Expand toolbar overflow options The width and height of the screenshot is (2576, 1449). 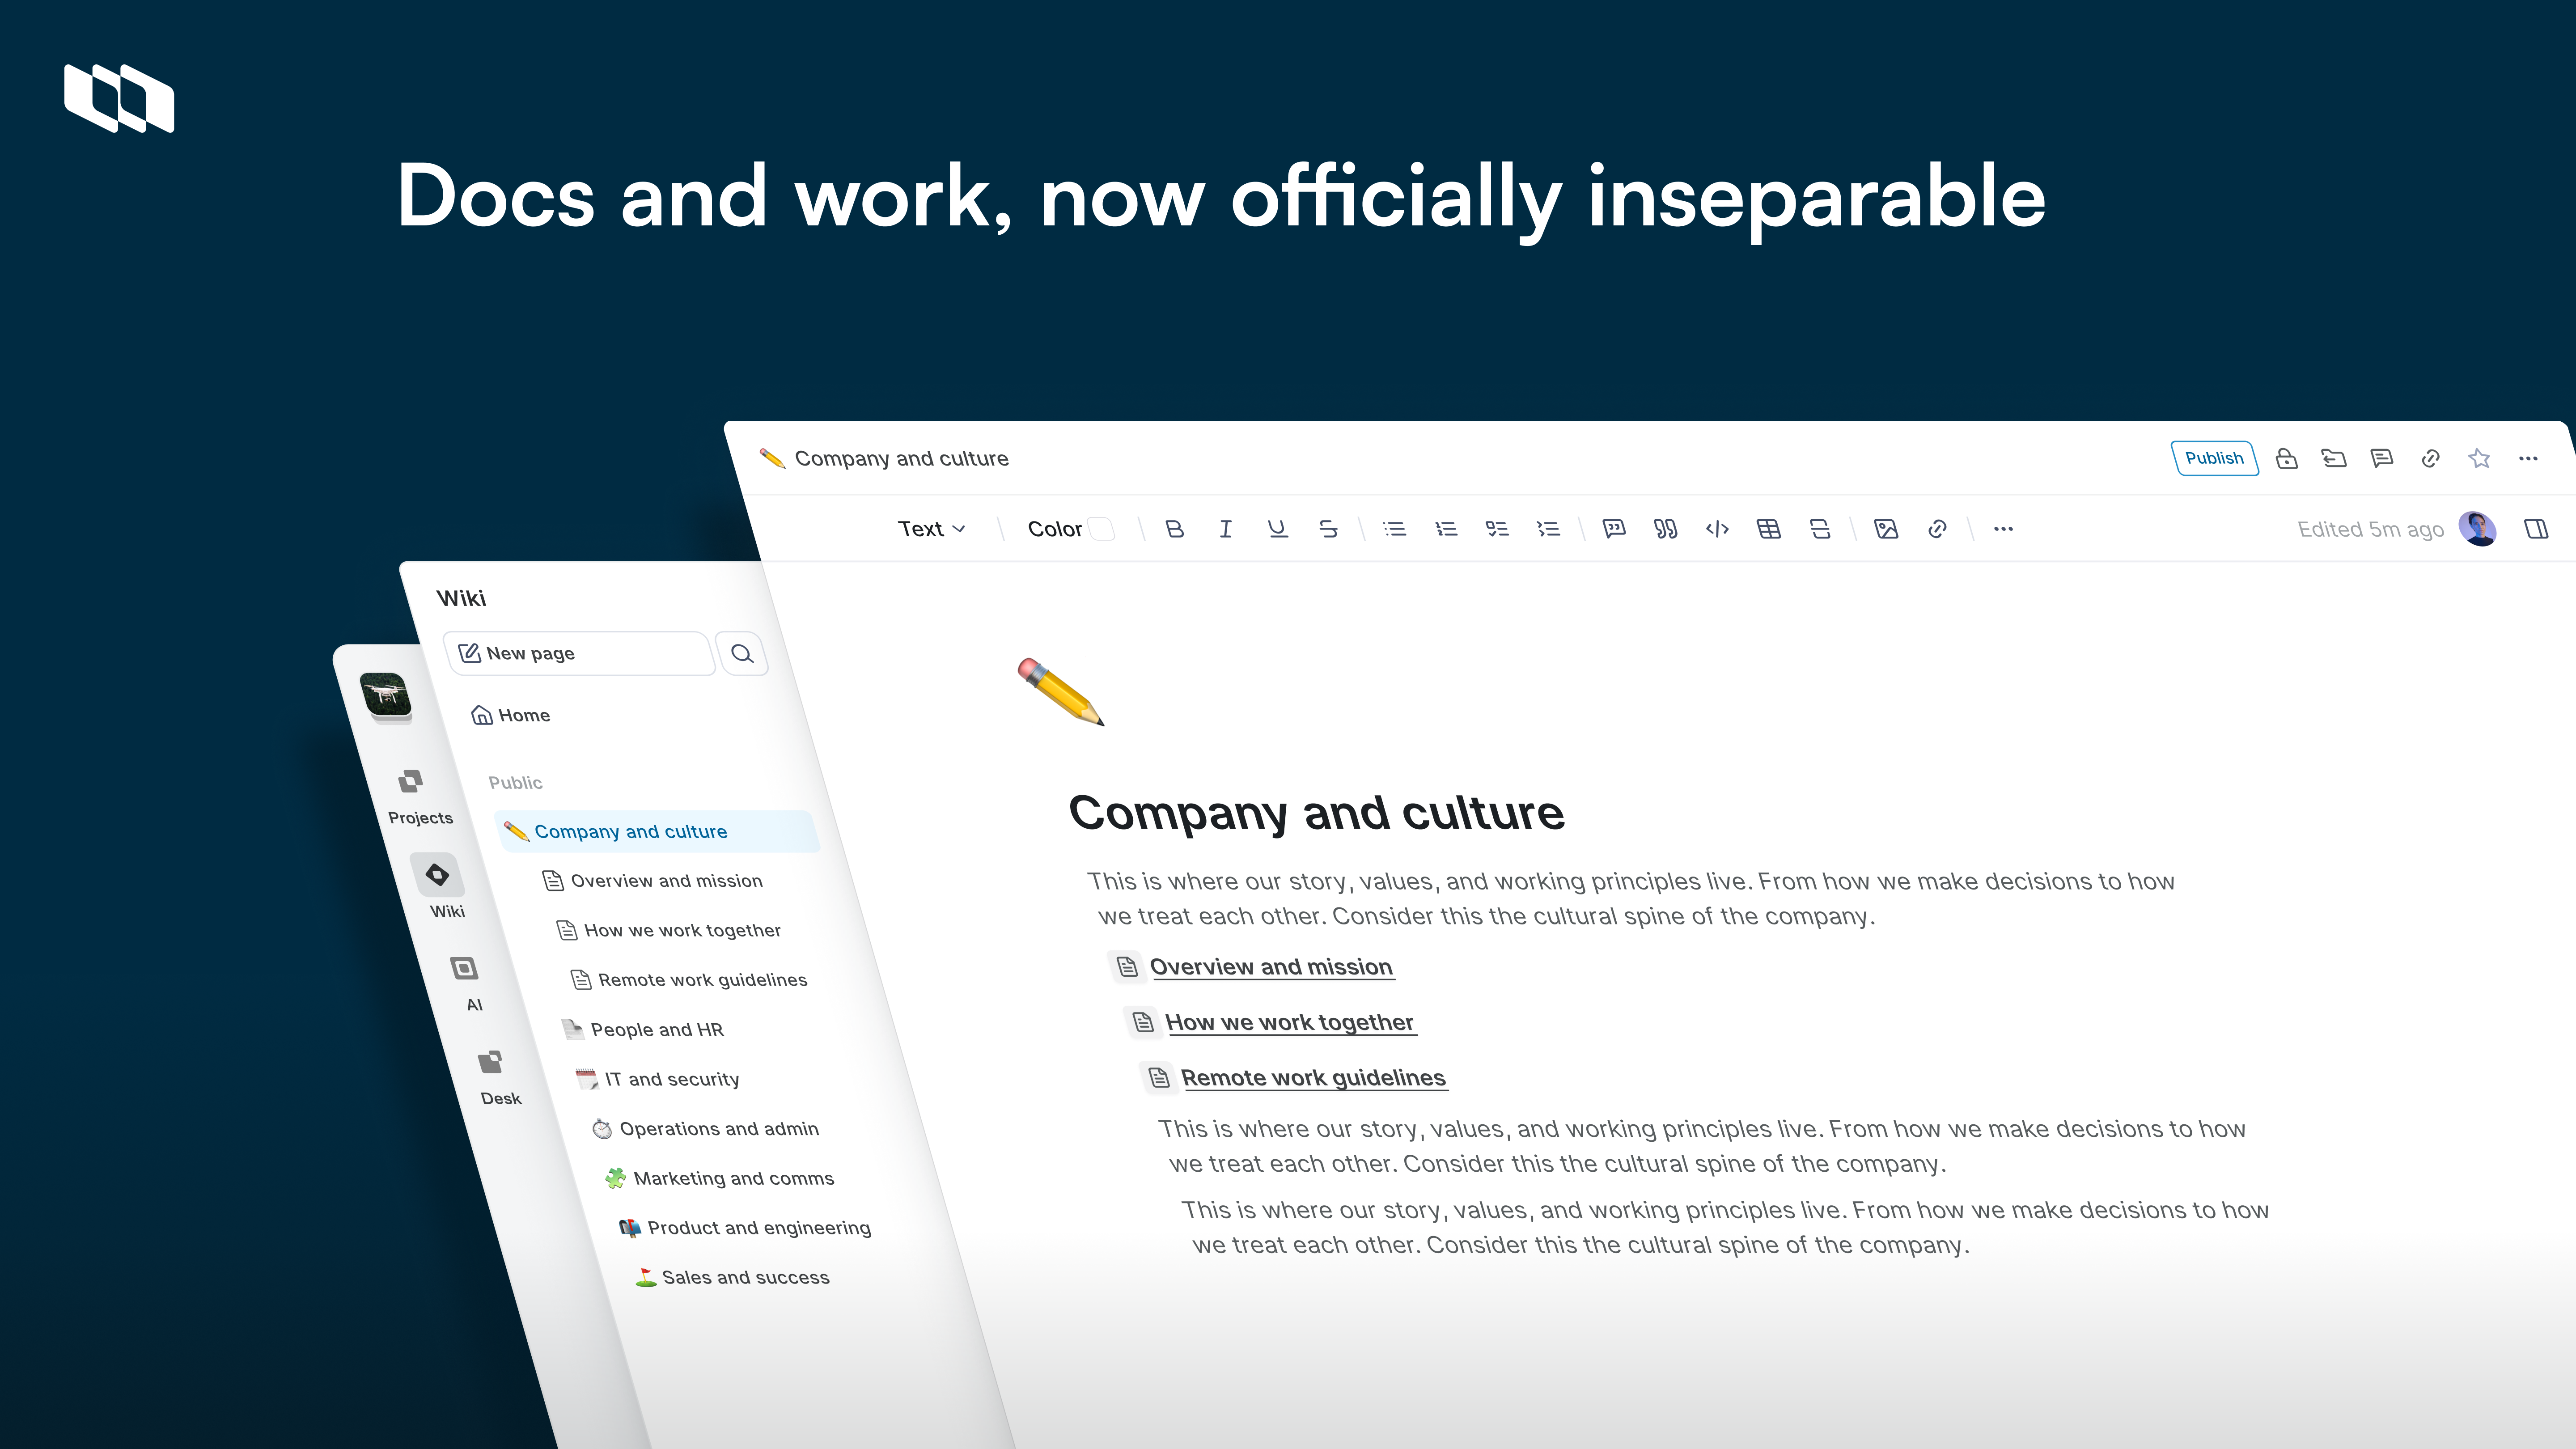2003,529
